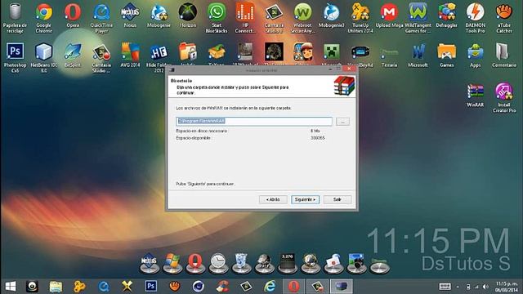523x294 pixels.
Task: Select the Hide Folders 2012 icon
Action: pyautogui.click(x=159, y=57)
